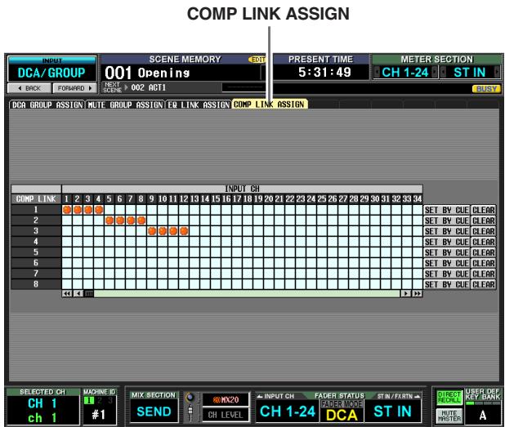
Task: Open the INPUT DCA/GROUP function menu
Action: pos(51,69)
